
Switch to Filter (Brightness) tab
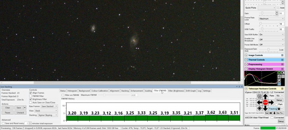(x=176, y=91)
